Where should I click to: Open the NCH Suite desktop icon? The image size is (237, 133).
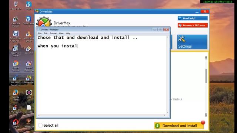click(16, 109)
